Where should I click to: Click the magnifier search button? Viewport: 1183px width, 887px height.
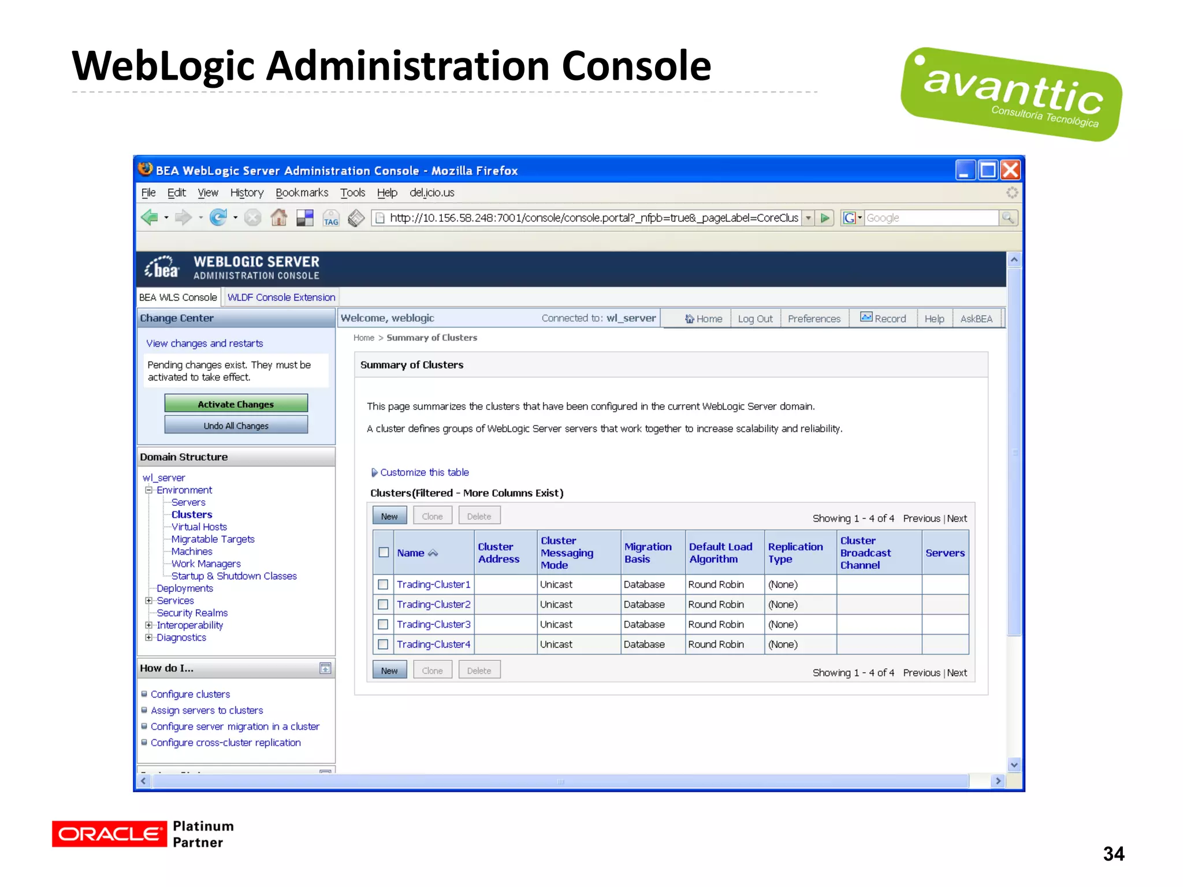[x=1007, y=218]
